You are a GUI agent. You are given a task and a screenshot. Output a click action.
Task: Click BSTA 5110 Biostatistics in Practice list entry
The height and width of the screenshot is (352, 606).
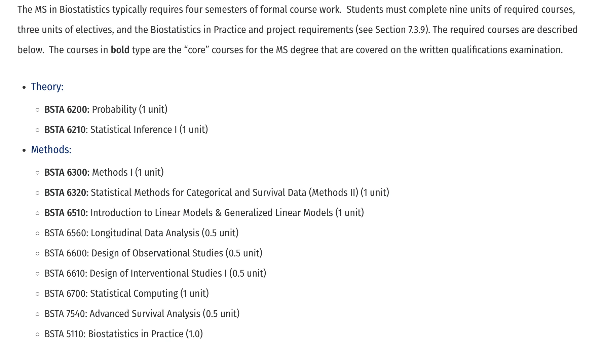(123, 334)
